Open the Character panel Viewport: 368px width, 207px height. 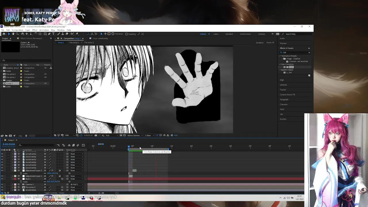tap(284, 104)
